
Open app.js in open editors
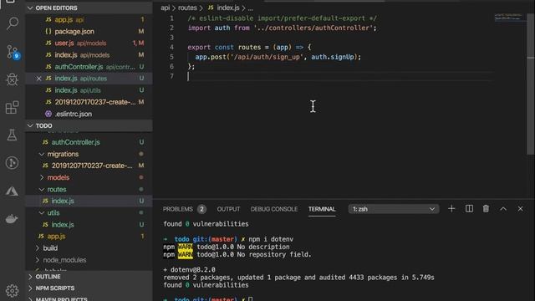click(x=89, y=20)
